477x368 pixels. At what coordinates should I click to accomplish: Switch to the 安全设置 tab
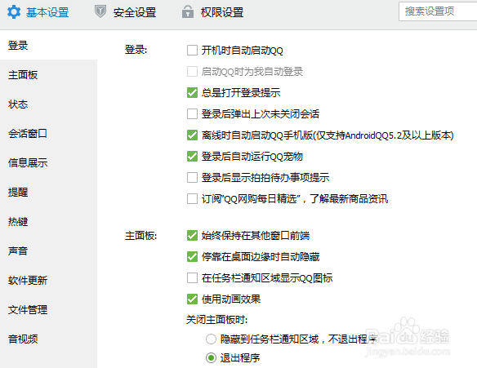(125, 12)
